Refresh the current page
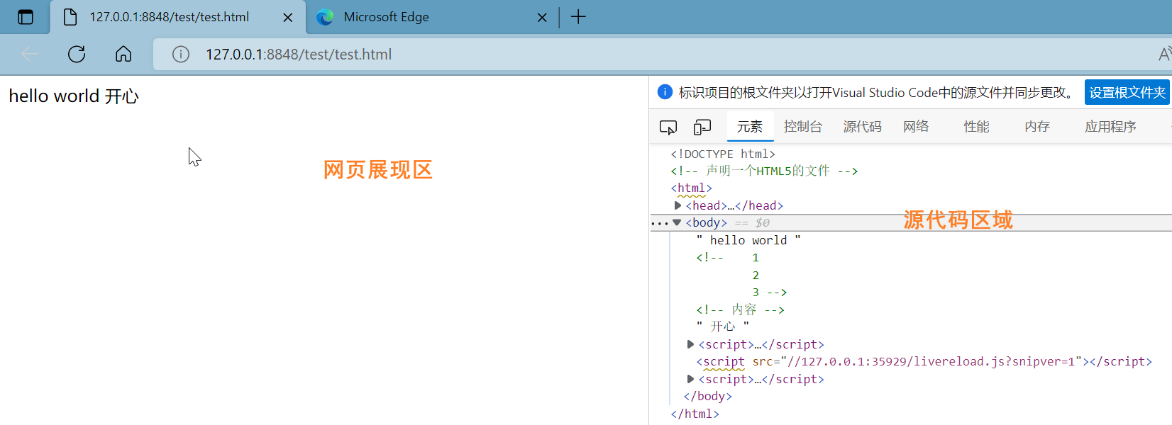 point(77,54)
